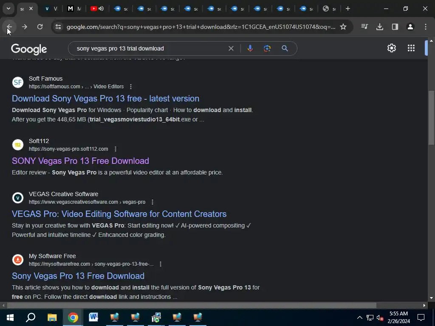This screenshot has height=326, width=435.
Task: Click the My Software Free favicon
Action: (x=18, y=260)
